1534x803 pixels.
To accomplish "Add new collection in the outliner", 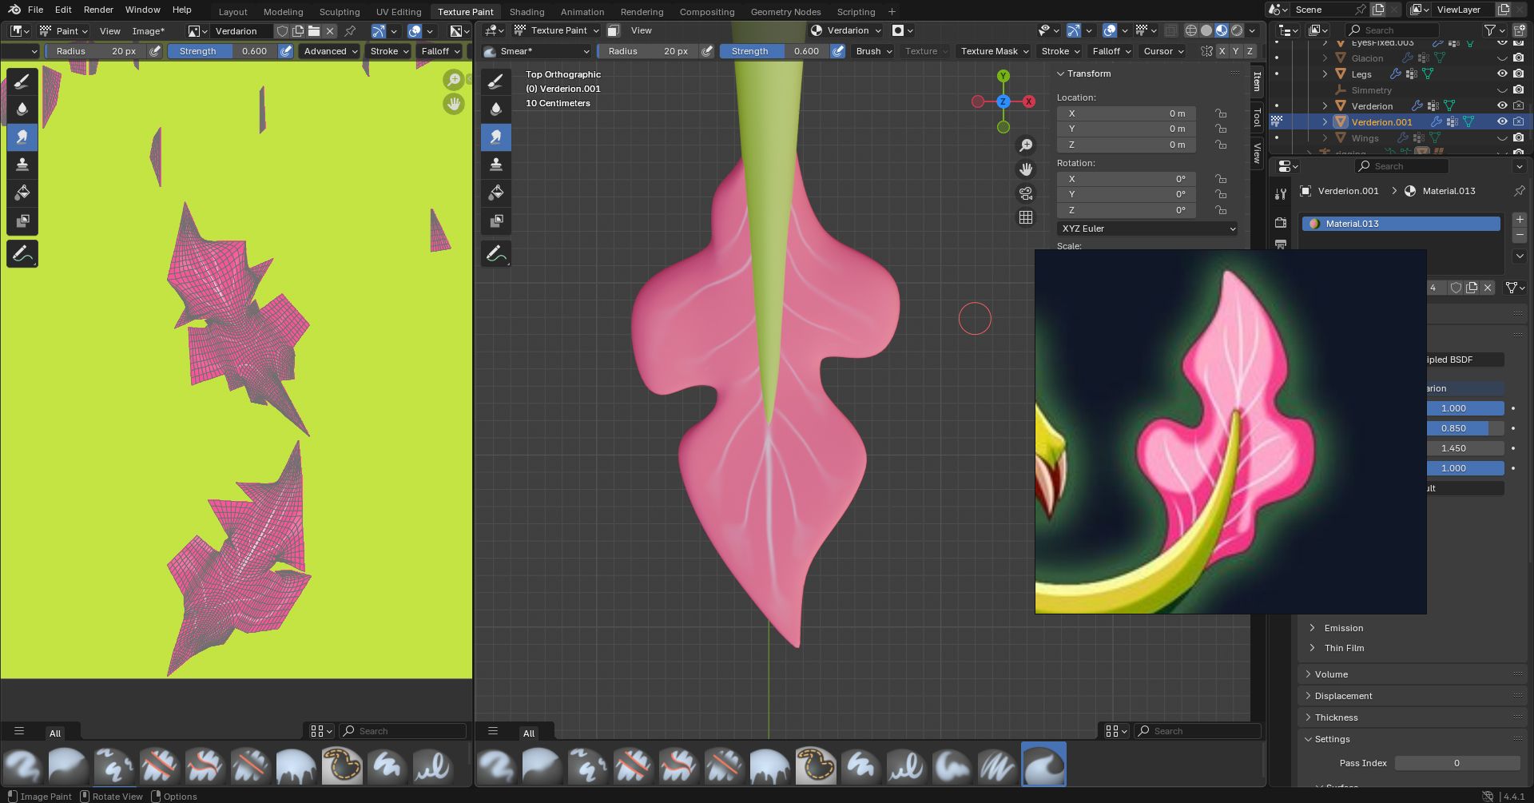I will click(1518, 30).
